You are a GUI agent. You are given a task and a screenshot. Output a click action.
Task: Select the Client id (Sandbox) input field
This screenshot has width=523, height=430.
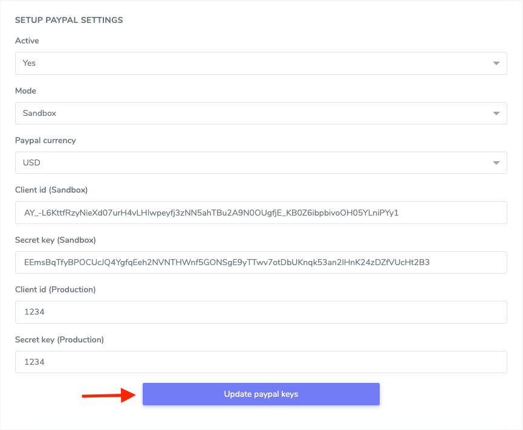(x=260, y=213)
